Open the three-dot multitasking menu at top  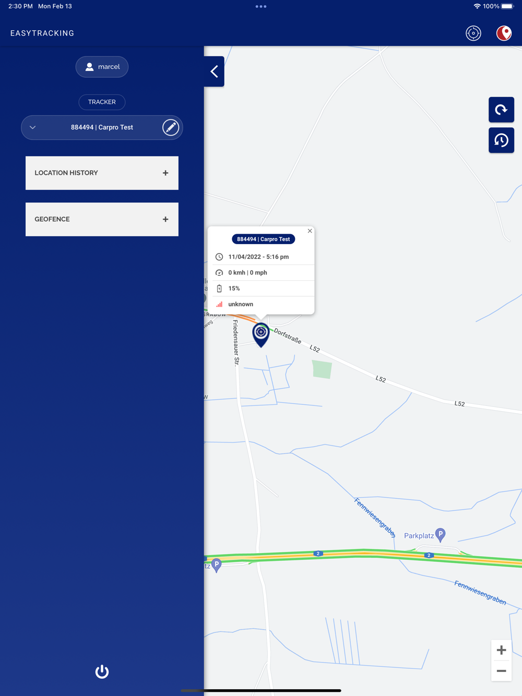click(261, 7)
